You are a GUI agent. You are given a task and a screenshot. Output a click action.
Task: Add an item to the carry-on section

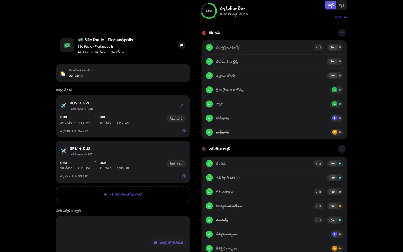pyautogui.click(x=342, y=33)
